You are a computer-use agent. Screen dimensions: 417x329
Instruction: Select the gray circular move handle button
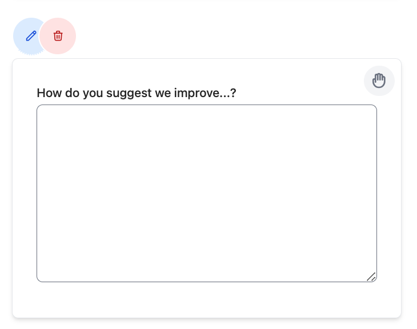click(379, 81)
